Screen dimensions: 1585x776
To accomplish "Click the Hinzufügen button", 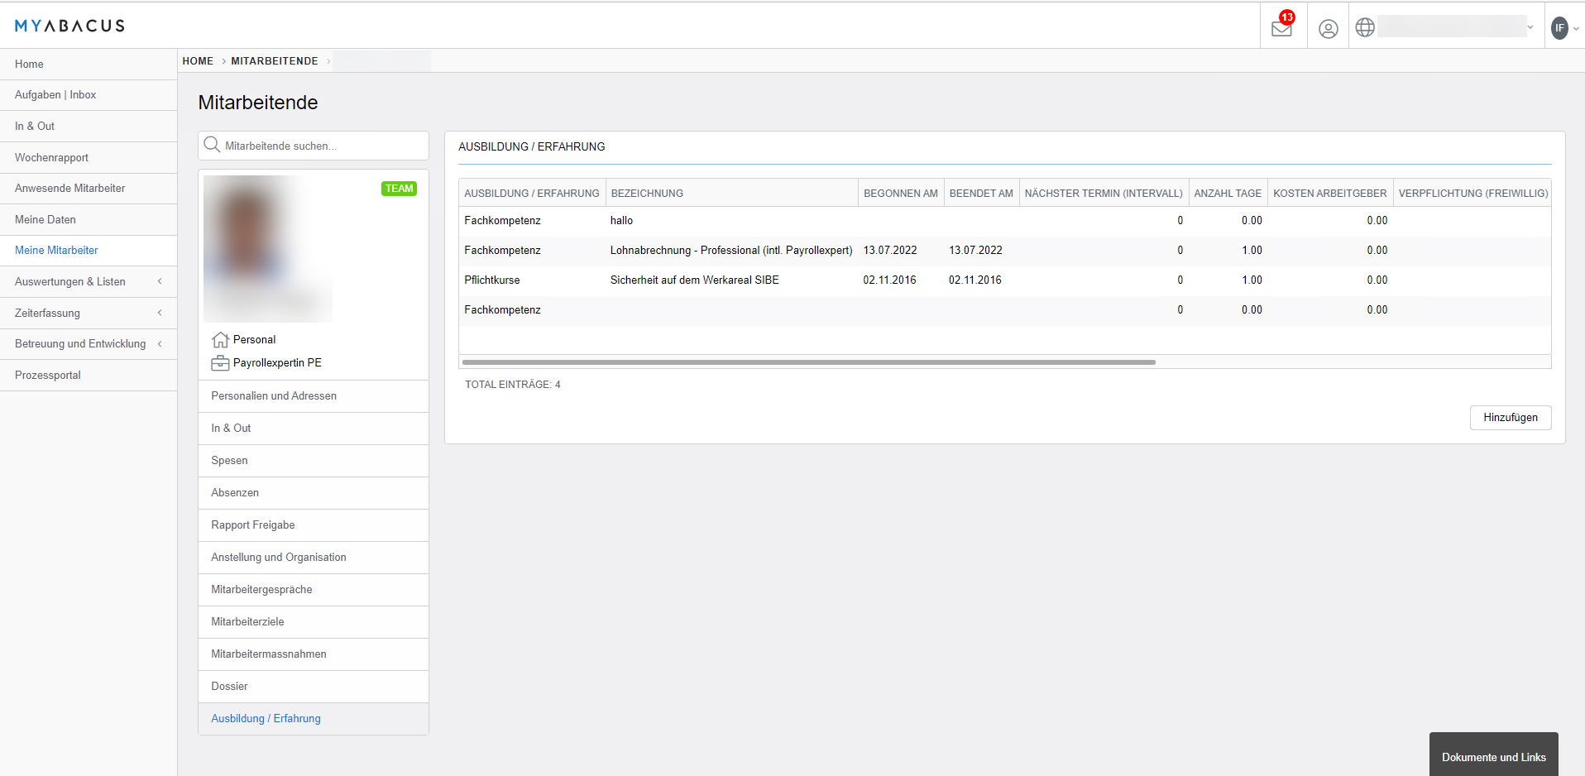I will tap(1510, 418).
